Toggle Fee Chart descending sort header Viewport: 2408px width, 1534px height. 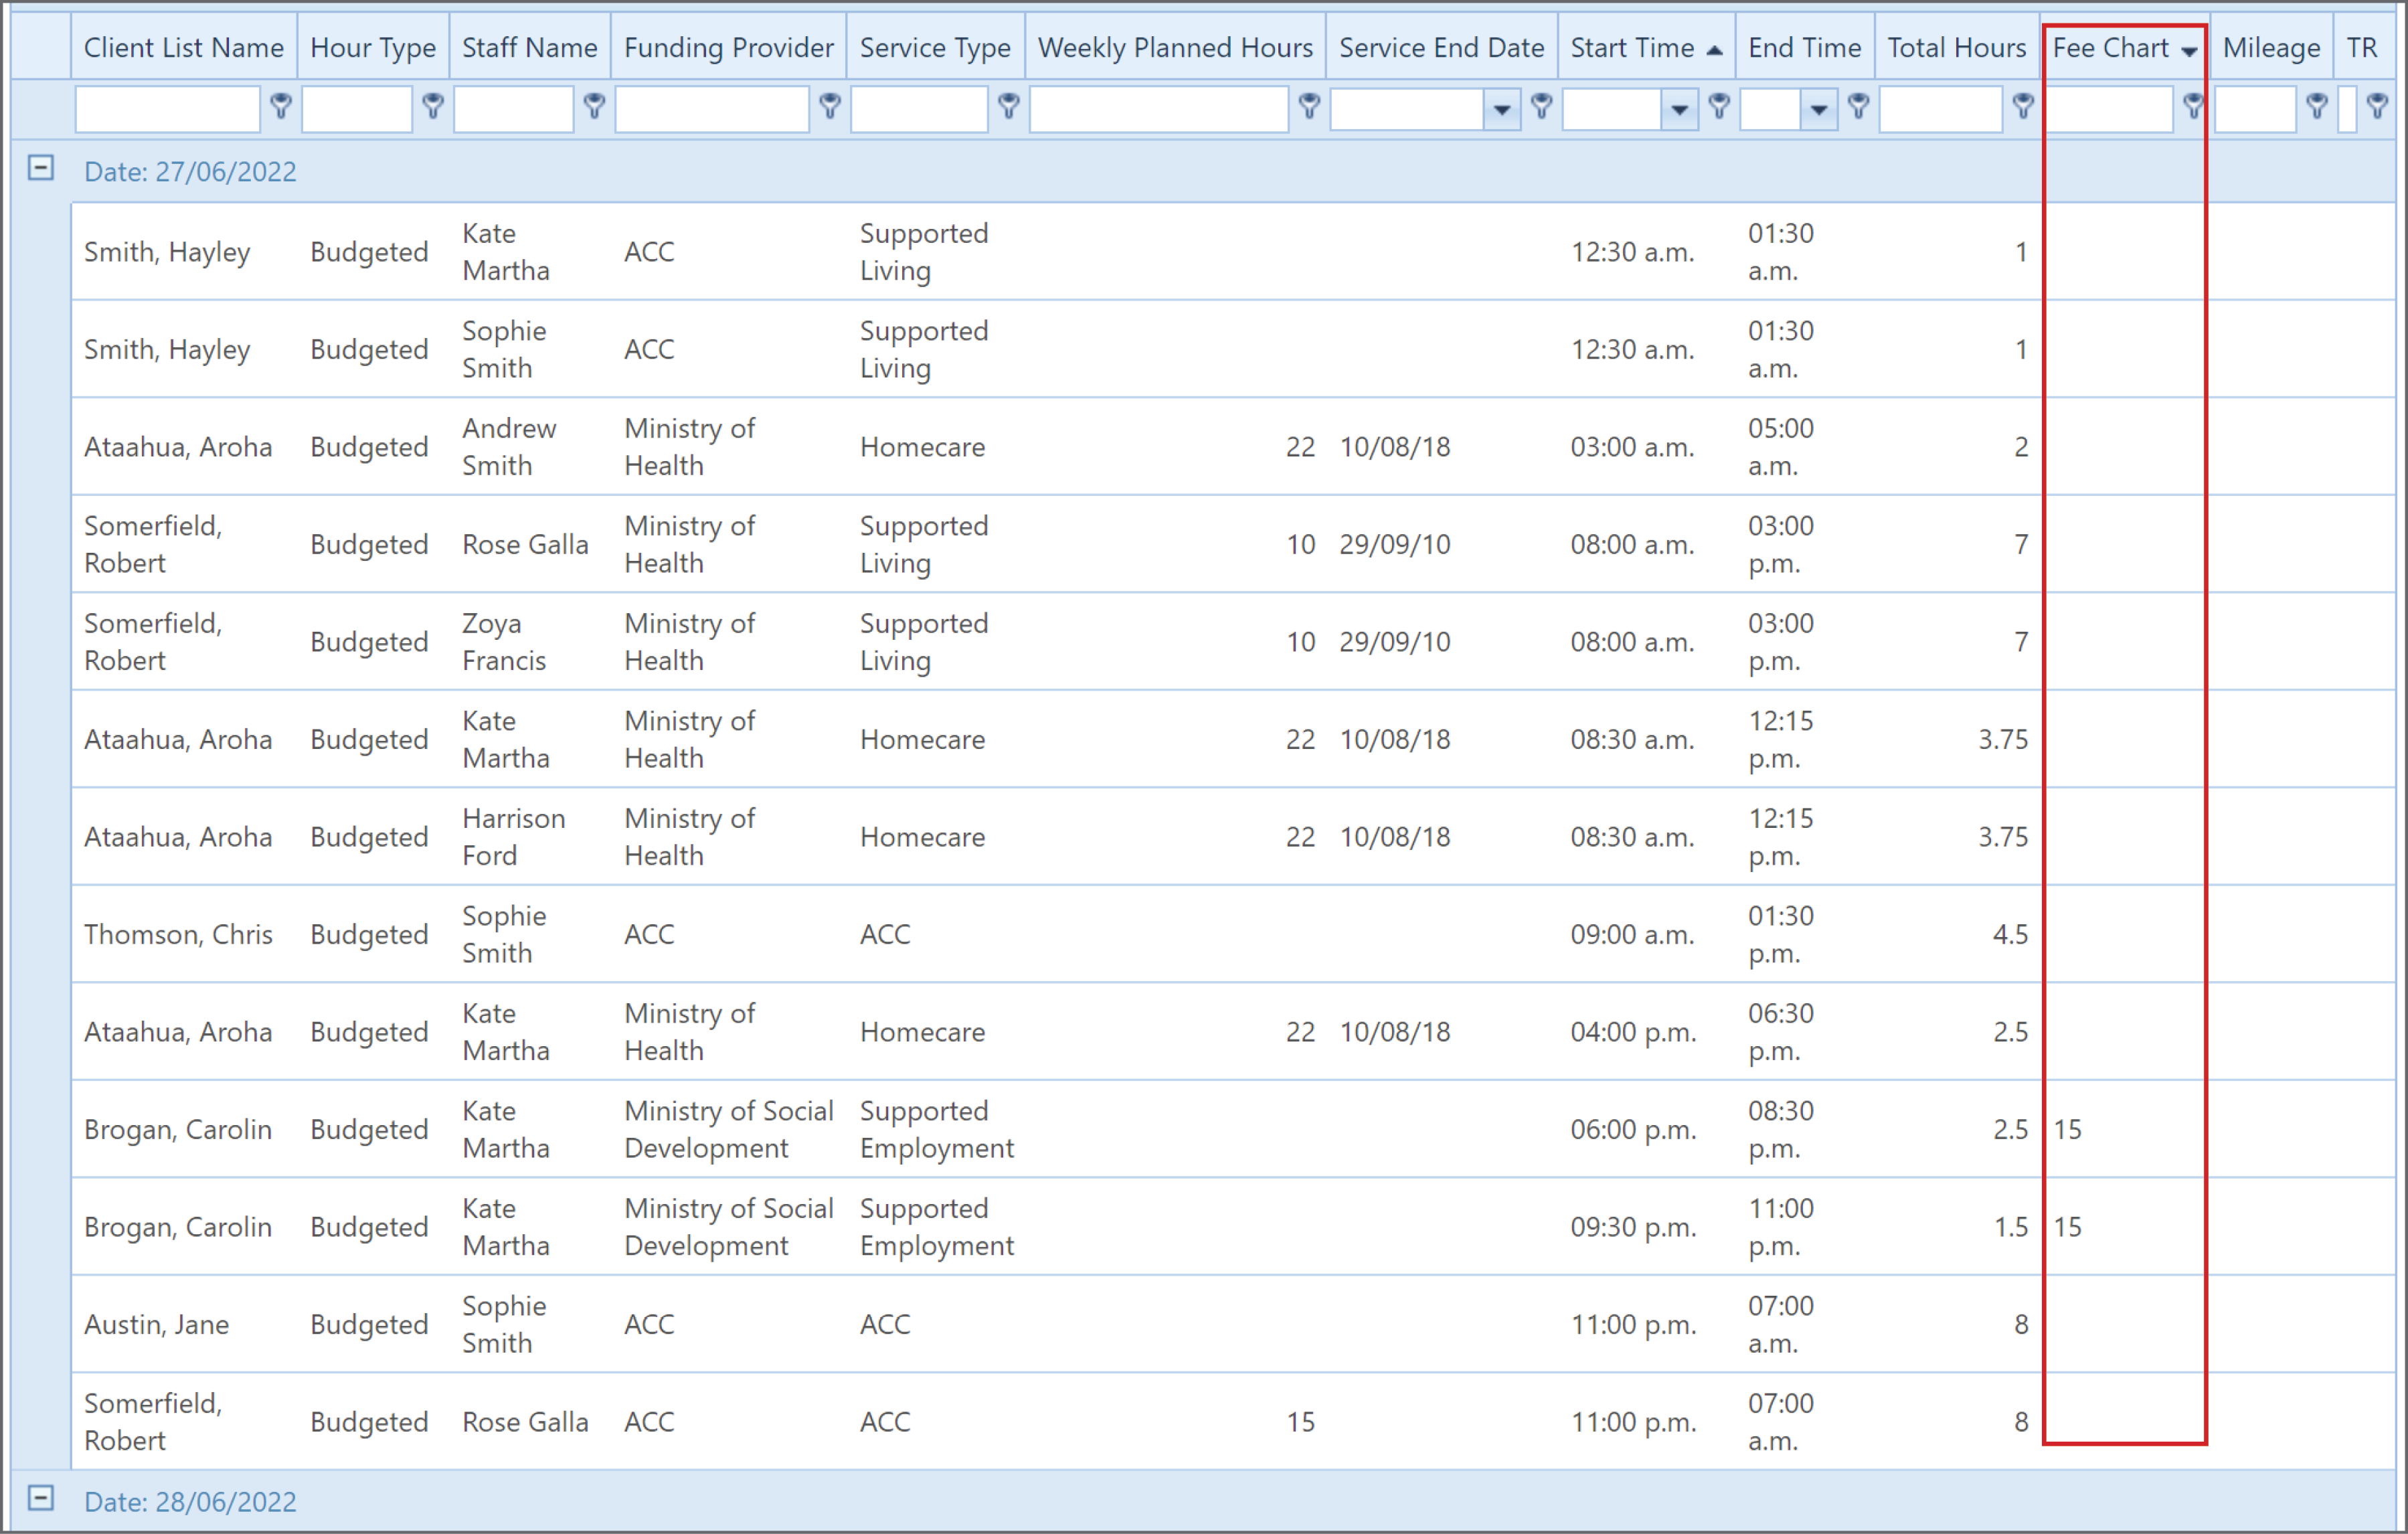pyautogui.click(x=2125, y=47)
